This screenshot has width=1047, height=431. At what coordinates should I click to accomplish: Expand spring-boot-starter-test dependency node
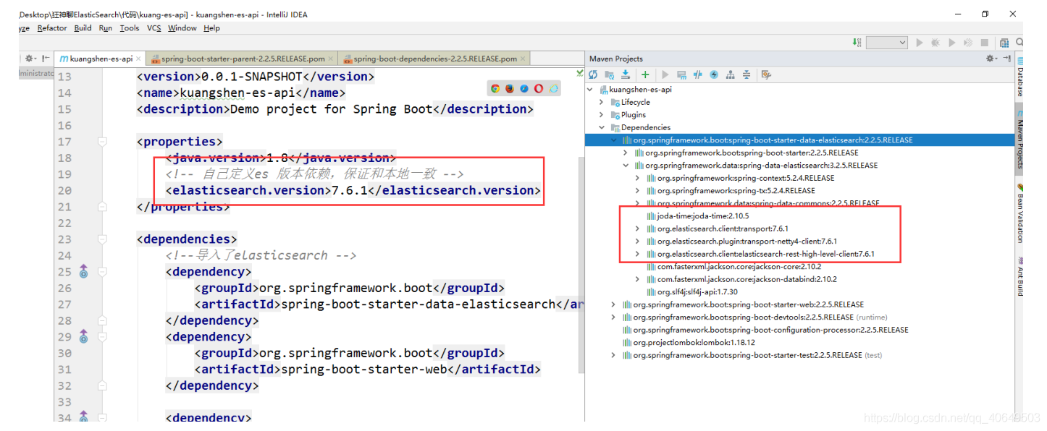click(x=613, y=355)
